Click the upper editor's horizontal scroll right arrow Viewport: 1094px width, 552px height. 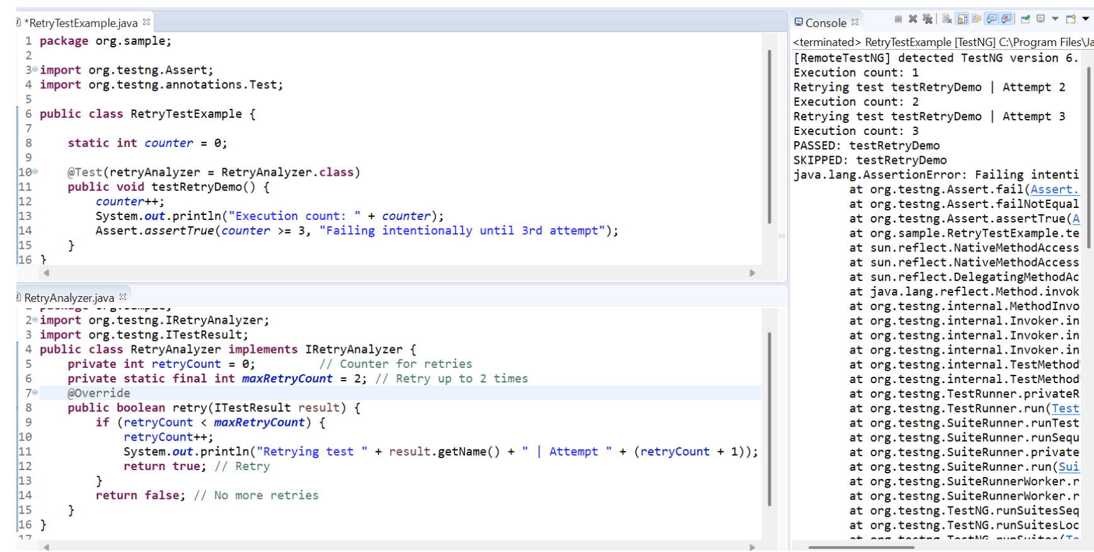tap(752, 273)
